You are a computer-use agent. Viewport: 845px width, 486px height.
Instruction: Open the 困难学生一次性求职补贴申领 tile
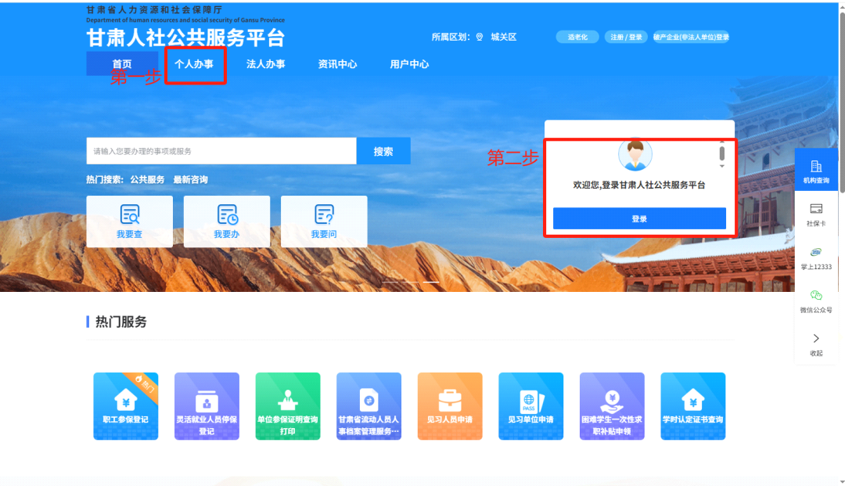pos(612,405)
